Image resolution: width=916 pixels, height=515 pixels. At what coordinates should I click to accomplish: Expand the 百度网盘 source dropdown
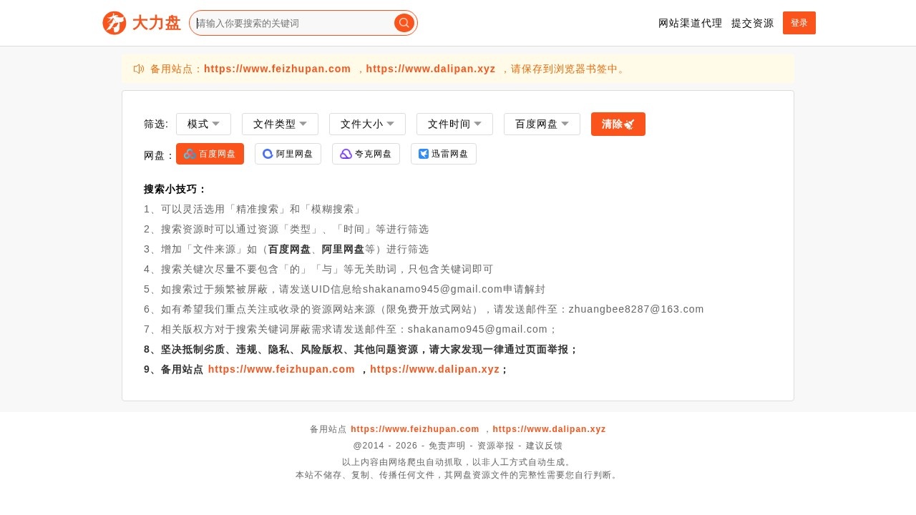542,124
